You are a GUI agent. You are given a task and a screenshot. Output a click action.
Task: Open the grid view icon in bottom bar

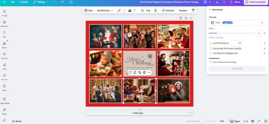[x=253, y=121]
